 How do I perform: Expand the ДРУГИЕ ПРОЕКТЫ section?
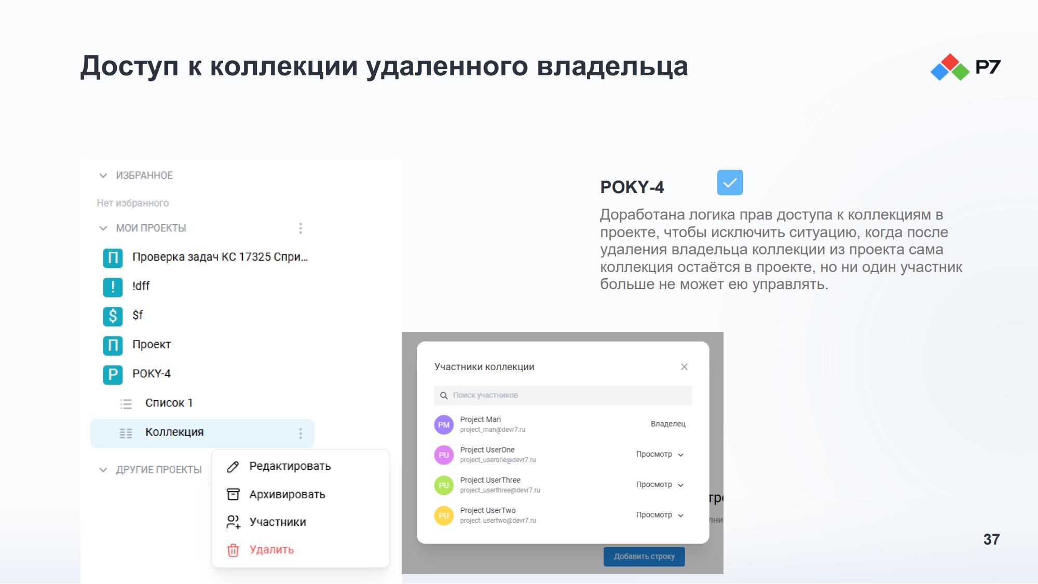[103, 470]
